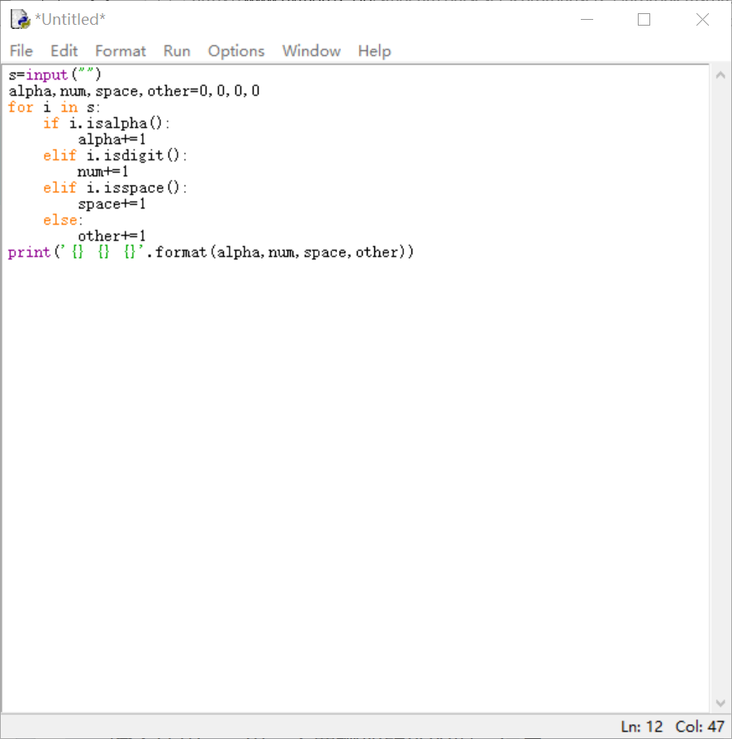Click the 'elif i.isspace():' line

point(115,188)
